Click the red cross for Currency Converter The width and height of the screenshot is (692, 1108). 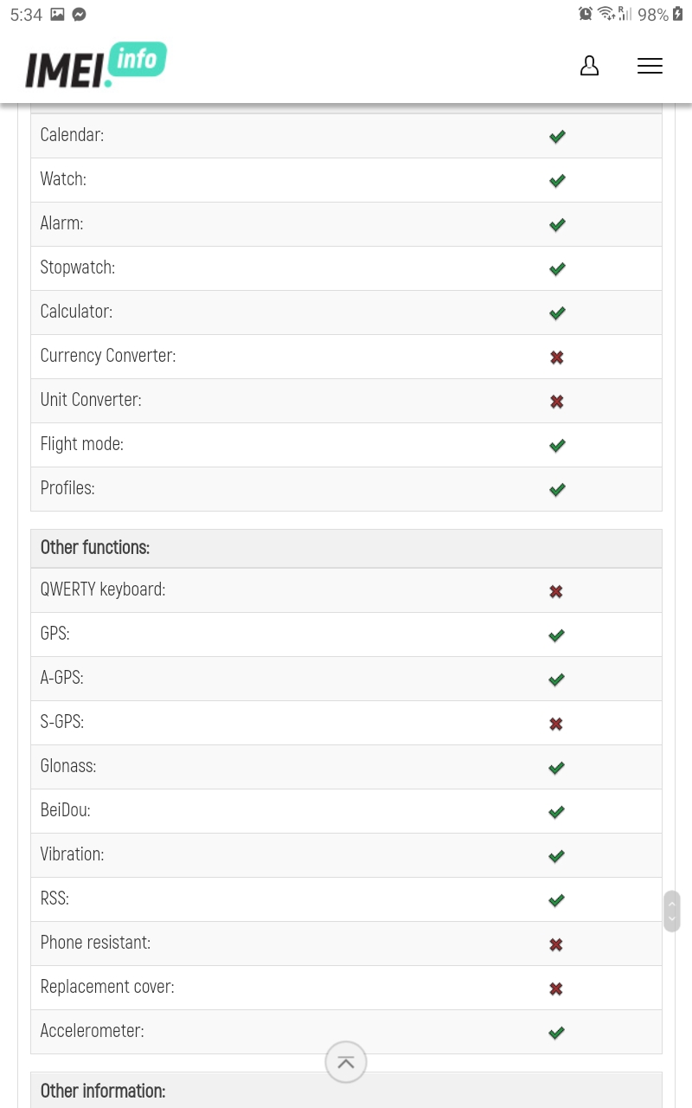tap(556, 357)
